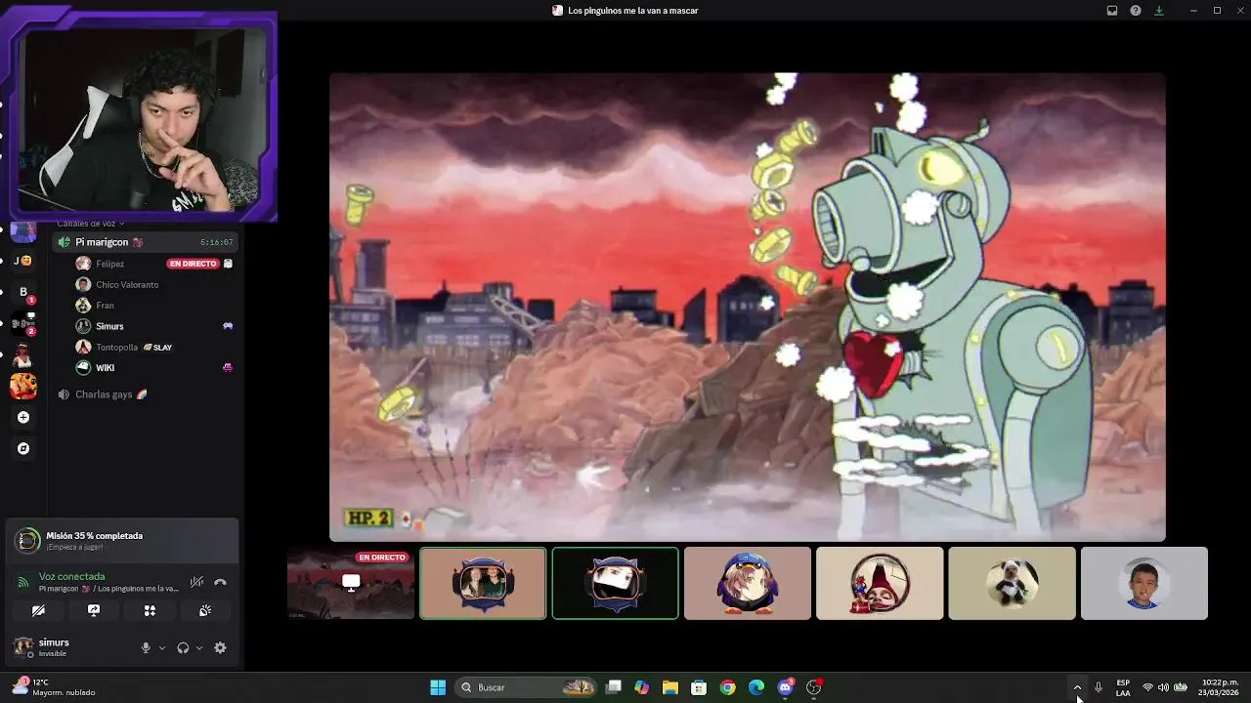Click the add a server plus icon
Image resolution: width=1251 pixels, height=703 pixels.
(23, 417)
